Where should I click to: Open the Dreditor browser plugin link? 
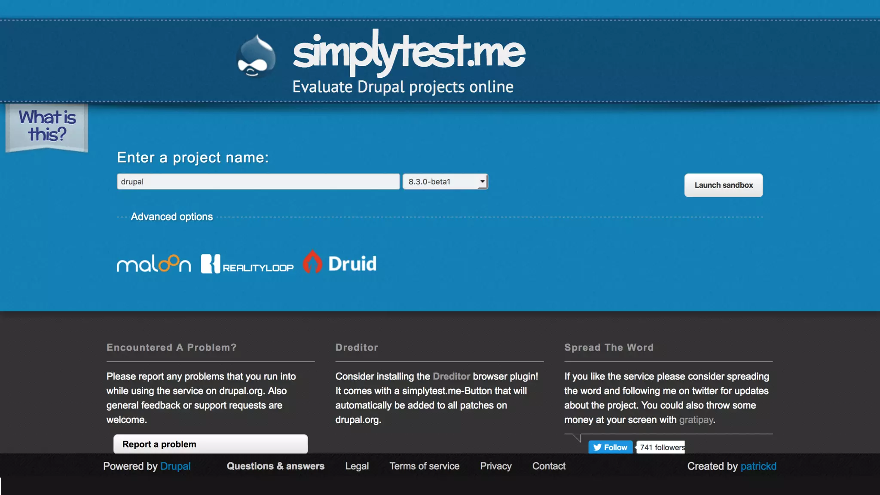point(451,376)
